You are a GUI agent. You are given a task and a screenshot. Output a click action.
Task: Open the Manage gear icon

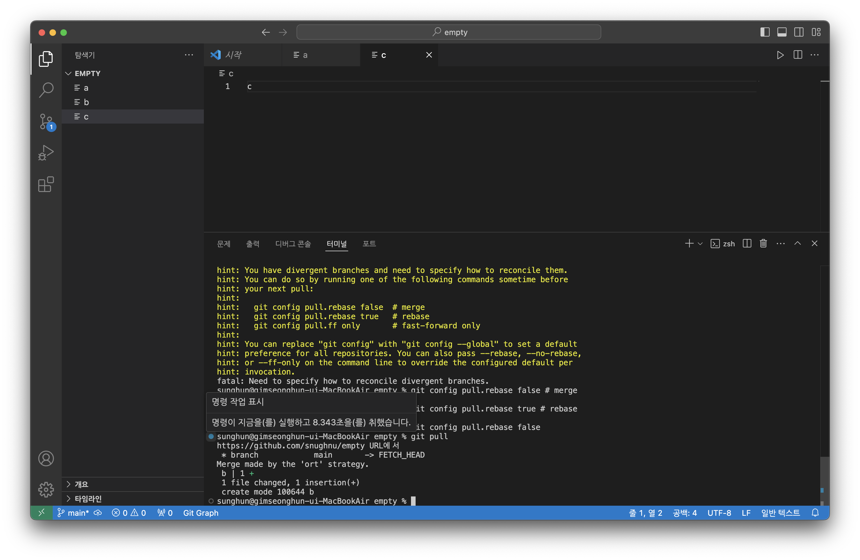[x=46, y=490]
